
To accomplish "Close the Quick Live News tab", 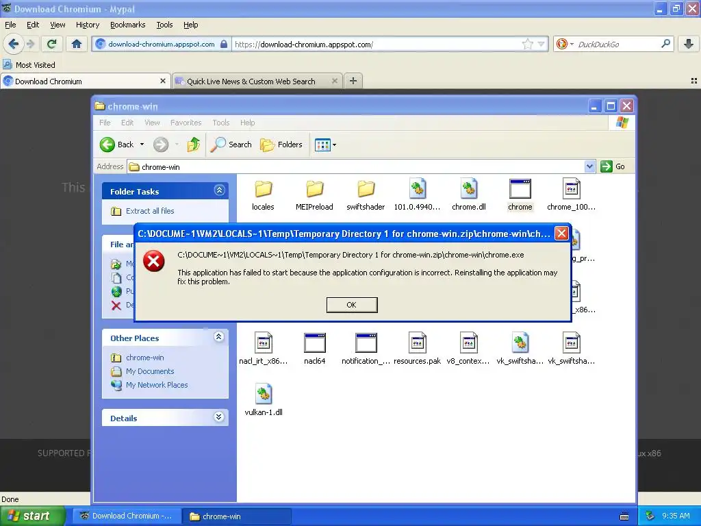I will pyautogui.click(x=334, y=81).
